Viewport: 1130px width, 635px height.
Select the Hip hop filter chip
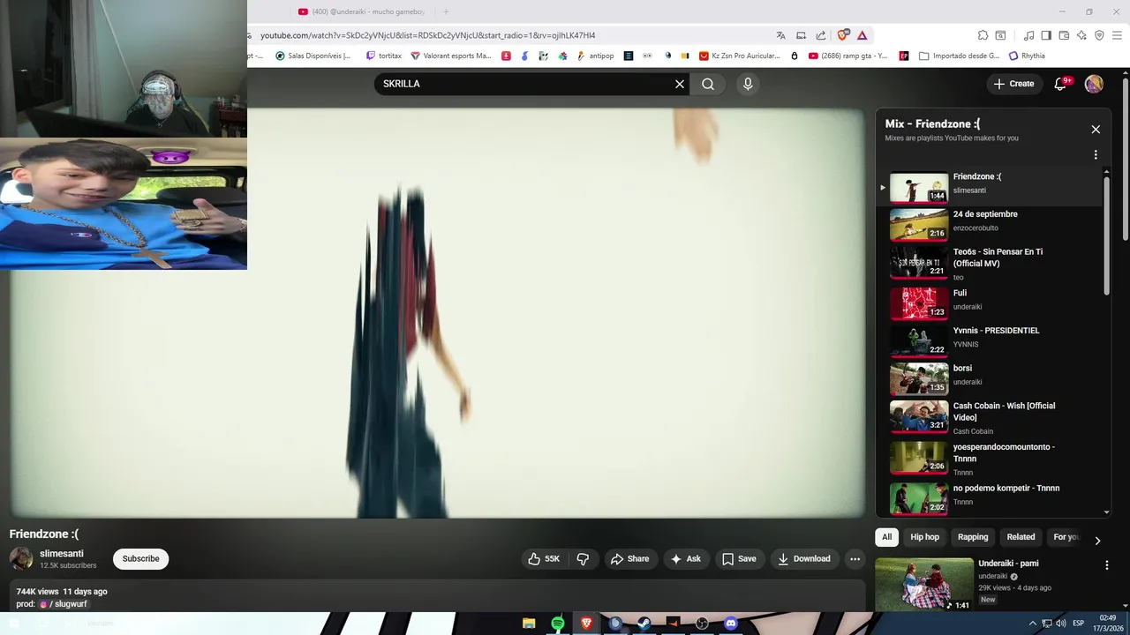coord(925,537)
